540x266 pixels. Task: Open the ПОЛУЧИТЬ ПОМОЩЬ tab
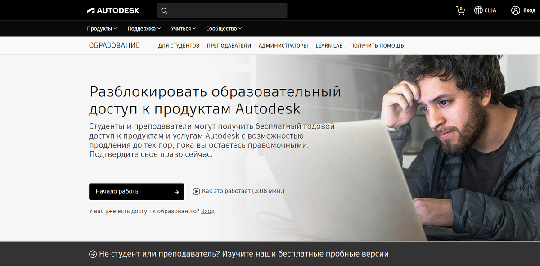coord(377,45)
